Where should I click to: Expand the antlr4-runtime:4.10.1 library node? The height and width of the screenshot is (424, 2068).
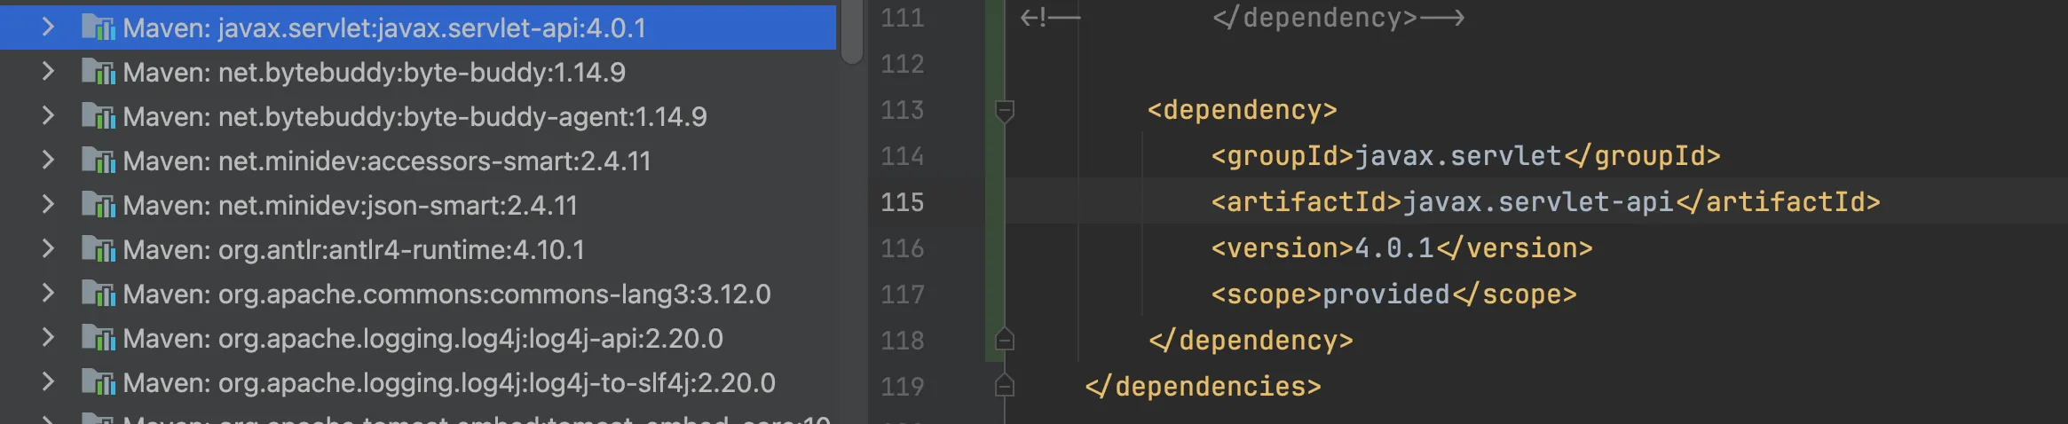click(48, 249)
